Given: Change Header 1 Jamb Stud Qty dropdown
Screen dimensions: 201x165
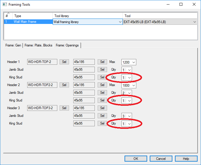Looking at the screenshot, I should point(127,70).
